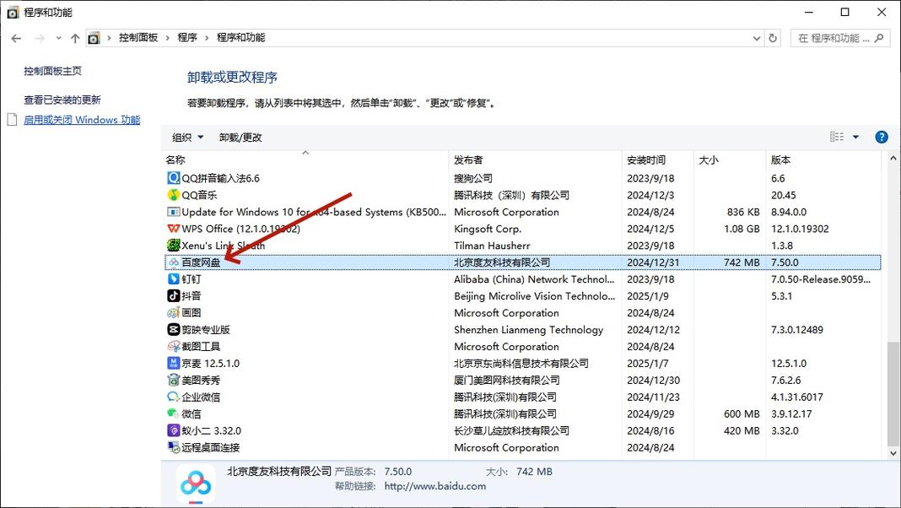Open 启用或关闭 Windows 功能
The width and height of the screenshot is (901, 508).
coord(82,120)
